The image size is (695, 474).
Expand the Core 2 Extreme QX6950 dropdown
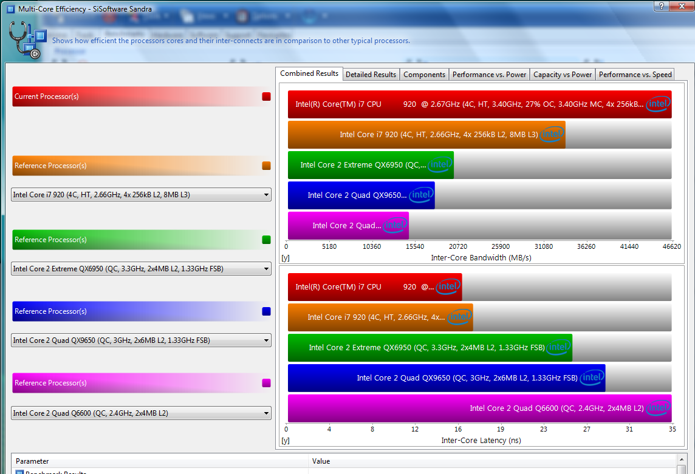(x=266, y=269)
